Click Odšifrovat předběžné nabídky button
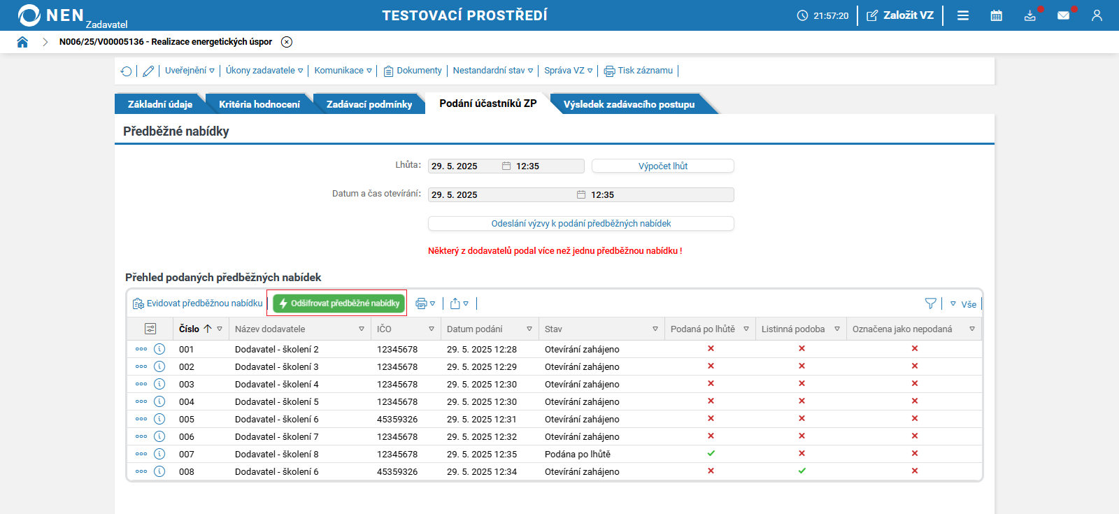 (x=339, y=304)
